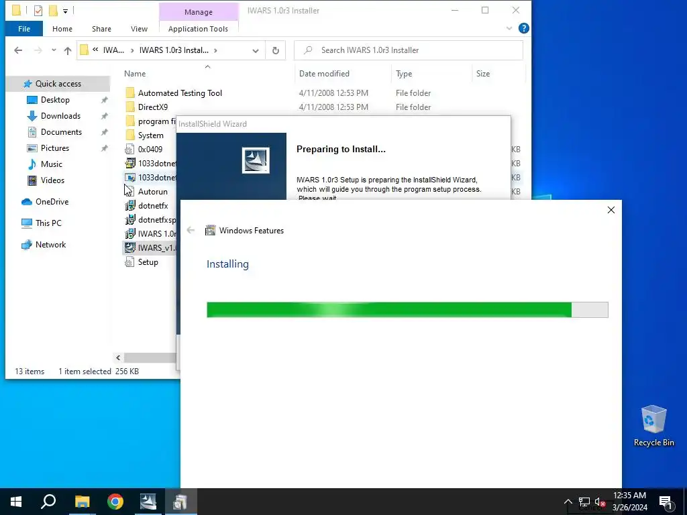The image size is (687, 515).
Task: Expand the ribbon with chevron arrow
Action: coord(509,28)
